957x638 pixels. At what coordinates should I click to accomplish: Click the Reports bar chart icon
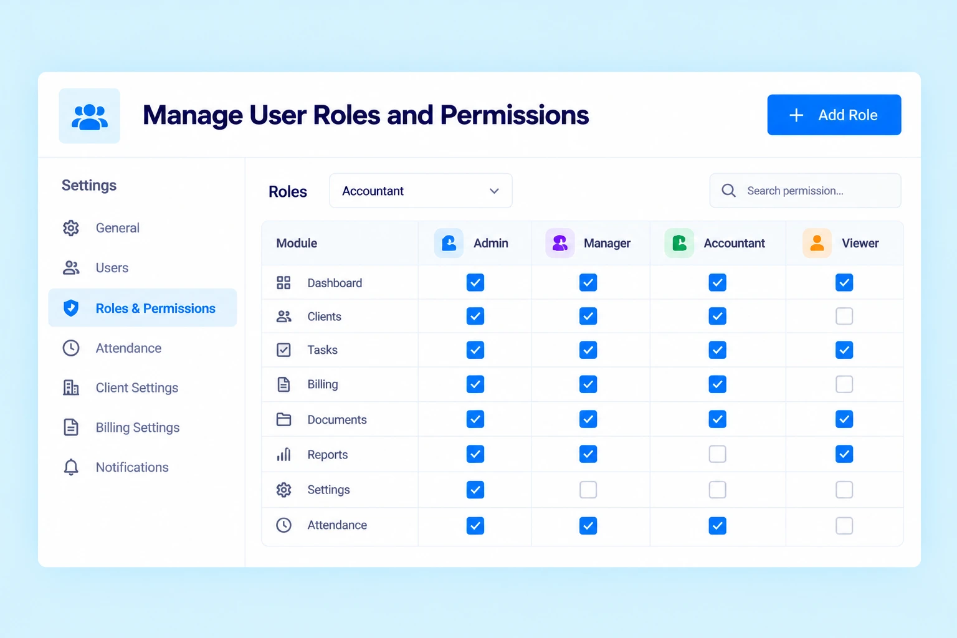(x=283, y=454)
